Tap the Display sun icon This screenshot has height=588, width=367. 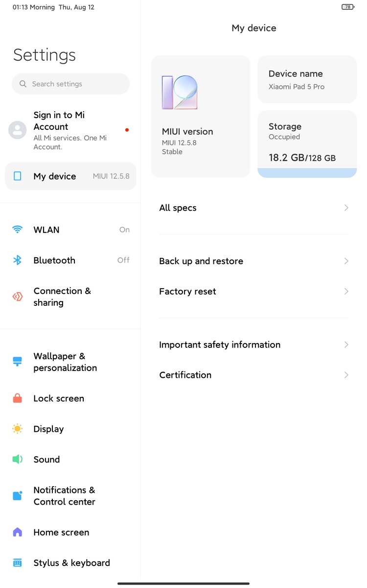pos(18,429)
